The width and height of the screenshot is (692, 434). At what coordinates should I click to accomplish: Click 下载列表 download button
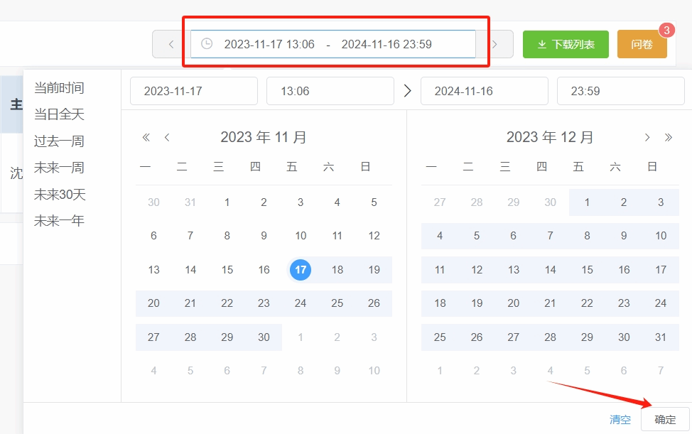[x=566, y=44]
